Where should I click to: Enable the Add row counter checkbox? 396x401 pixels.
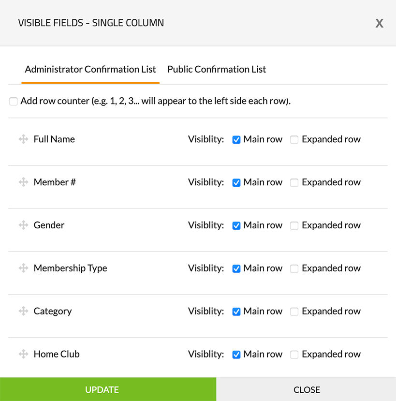pyautogui.click(x=14, y=102)
